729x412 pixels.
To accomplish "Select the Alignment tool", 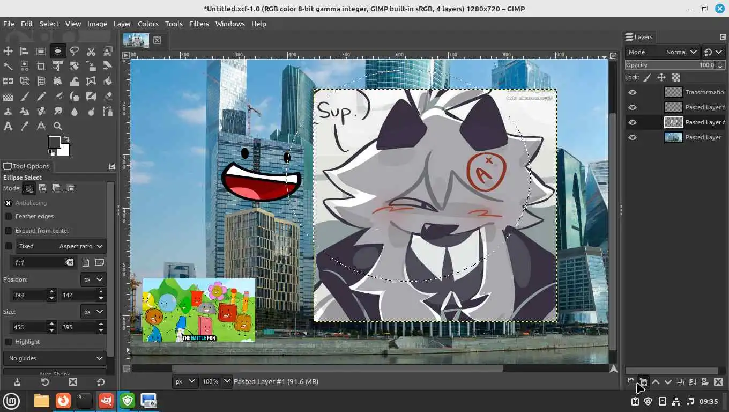I will (x=24, y=51).
